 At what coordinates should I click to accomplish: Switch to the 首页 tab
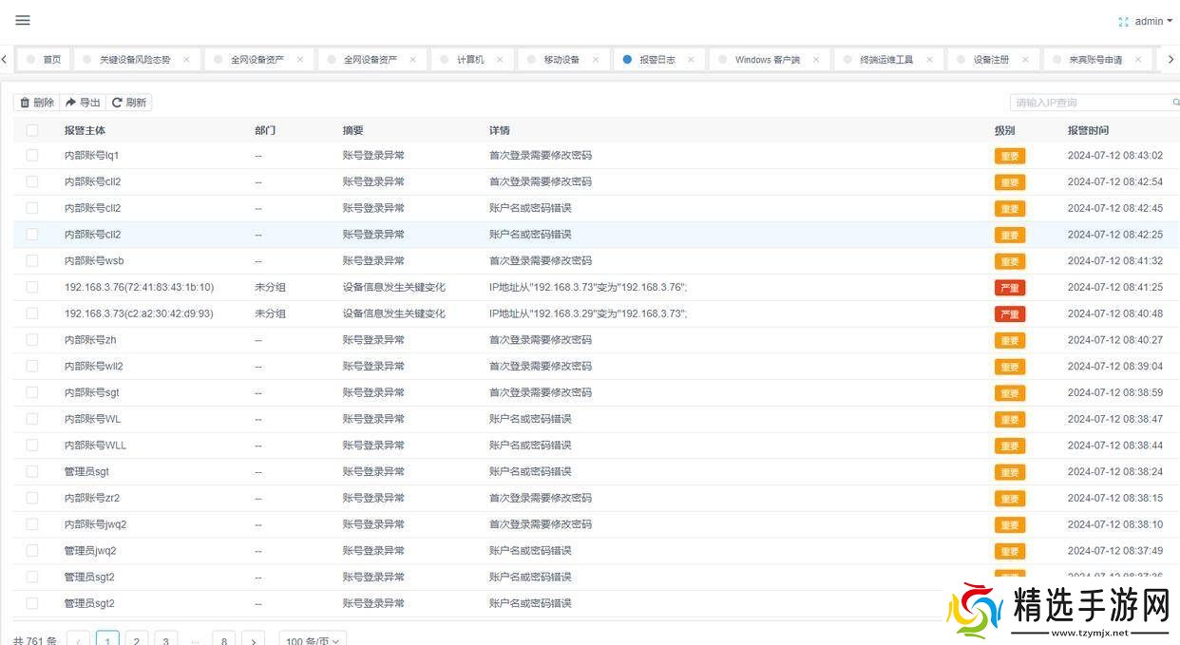[51, 60]
